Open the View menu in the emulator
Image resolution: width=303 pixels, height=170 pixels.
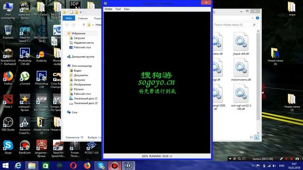pyautogui.click(x=126, y=9)
